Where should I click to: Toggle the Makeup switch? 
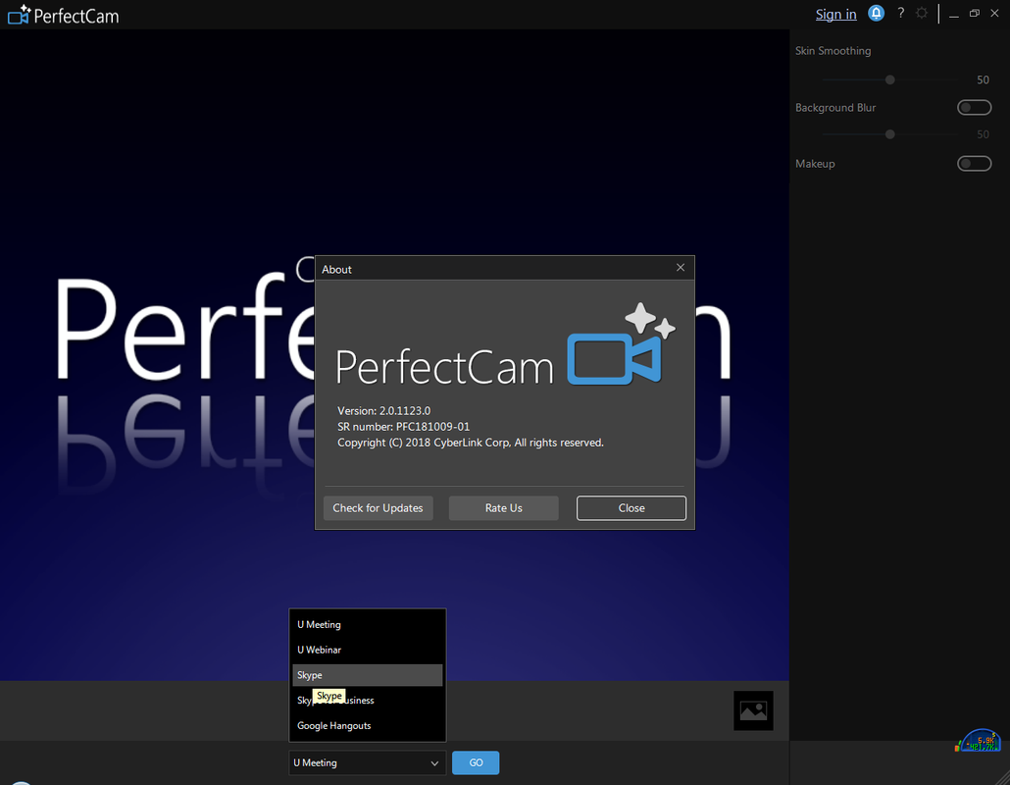click(x=974, y=164)
